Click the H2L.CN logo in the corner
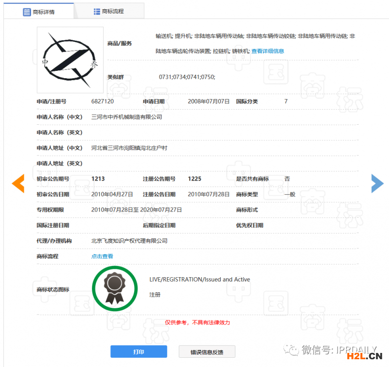This screenshot has height=367, width=389. click(362, 357)
